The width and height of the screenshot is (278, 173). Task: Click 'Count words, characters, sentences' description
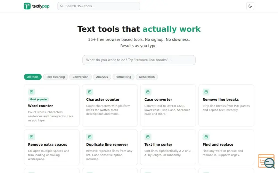[x=50, y=116]
